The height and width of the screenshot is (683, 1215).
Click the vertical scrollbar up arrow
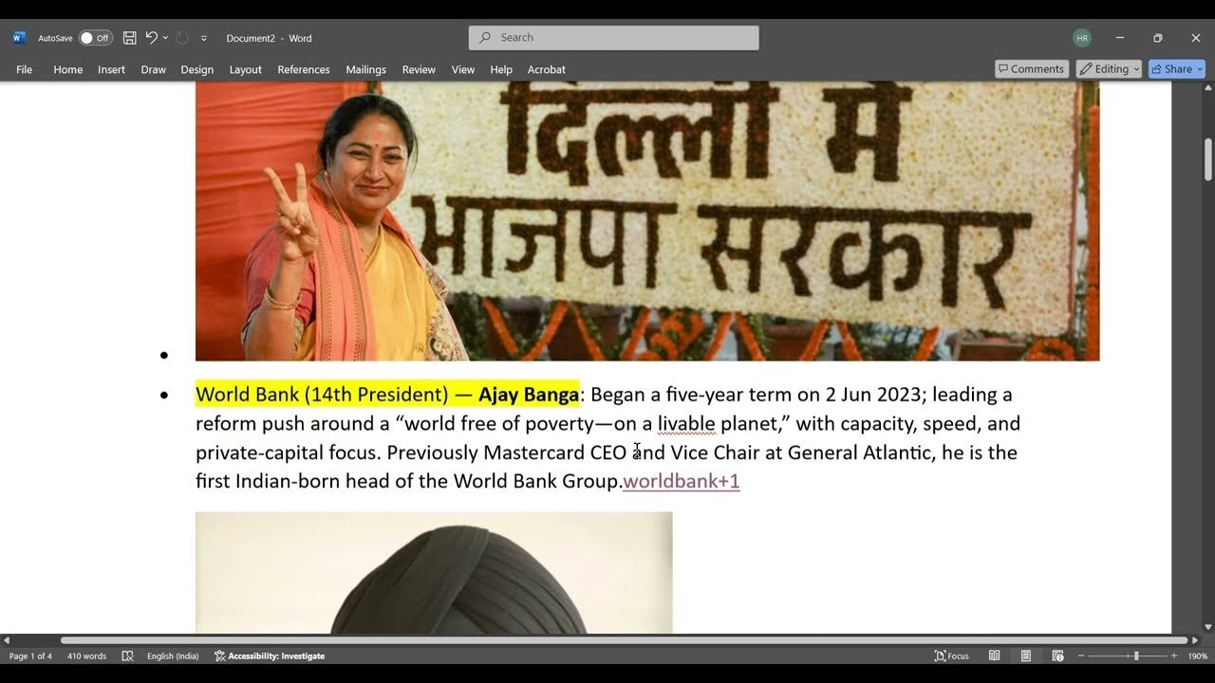pos(1208,88)
